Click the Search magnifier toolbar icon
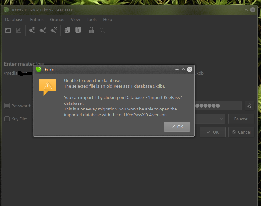 click(x=101, y=30)
